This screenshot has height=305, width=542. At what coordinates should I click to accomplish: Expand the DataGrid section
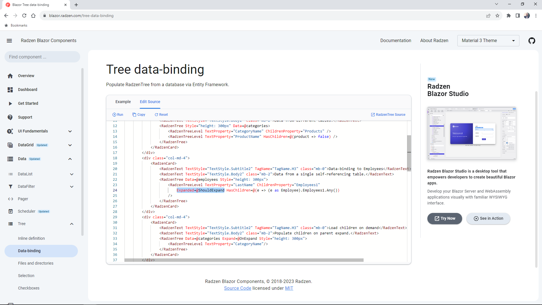point(70,145)
